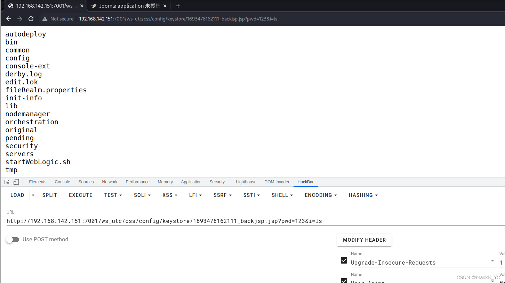Click the startWebLogic.sh entry
Viewport: 505px width, 283px height.
pos(38,162)
